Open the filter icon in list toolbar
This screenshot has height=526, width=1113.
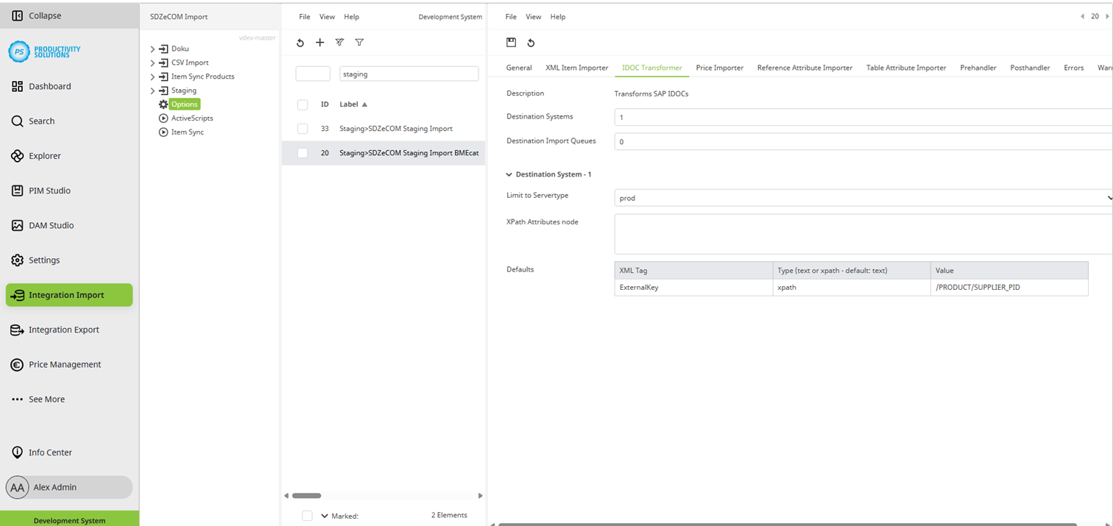[359, 42]
